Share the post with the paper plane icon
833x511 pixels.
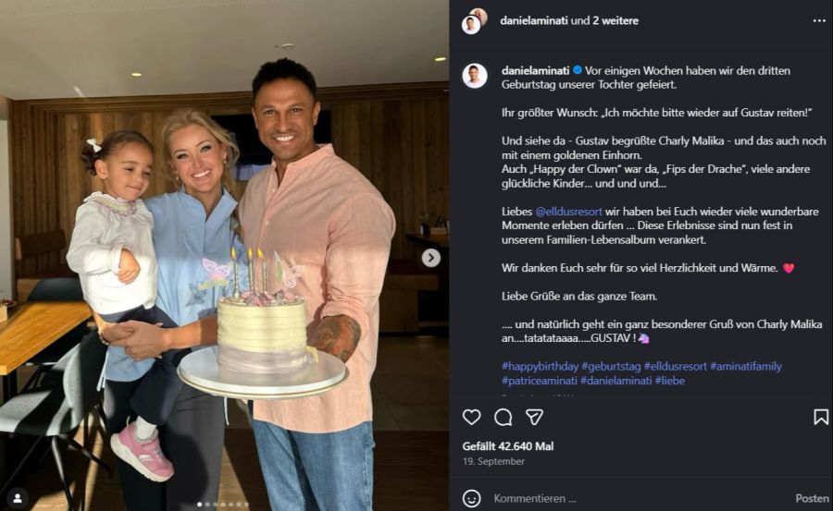534,417
